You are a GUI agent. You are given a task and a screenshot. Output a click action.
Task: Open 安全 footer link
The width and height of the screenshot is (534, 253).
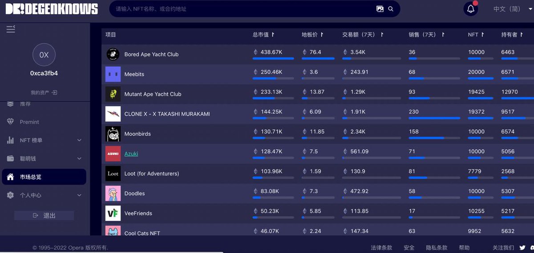409,248
